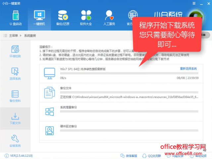This screenshot has width=212, height=159.
Task: Open the 人工服务 tab
Action: tap(109, 18)
